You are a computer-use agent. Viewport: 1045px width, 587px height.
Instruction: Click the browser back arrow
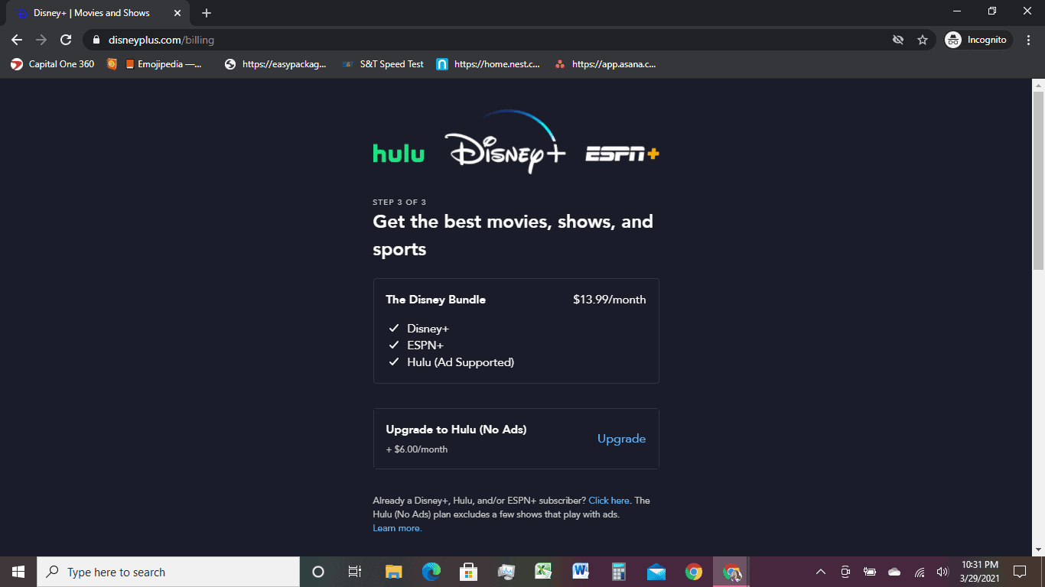pyautogui.click(x=17, y=40)
